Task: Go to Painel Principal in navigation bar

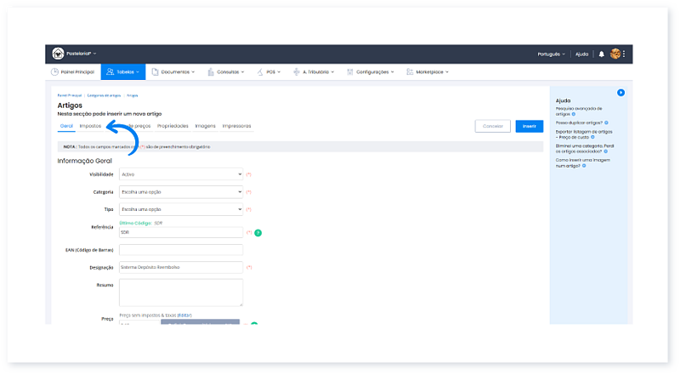Action: pos(73,72)
